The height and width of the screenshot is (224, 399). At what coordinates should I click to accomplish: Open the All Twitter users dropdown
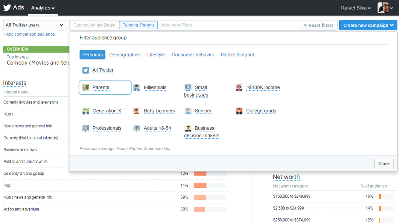35,25
